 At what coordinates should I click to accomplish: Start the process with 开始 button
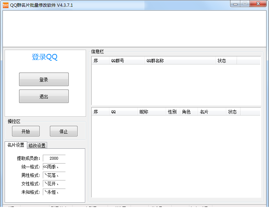(26, 131)
